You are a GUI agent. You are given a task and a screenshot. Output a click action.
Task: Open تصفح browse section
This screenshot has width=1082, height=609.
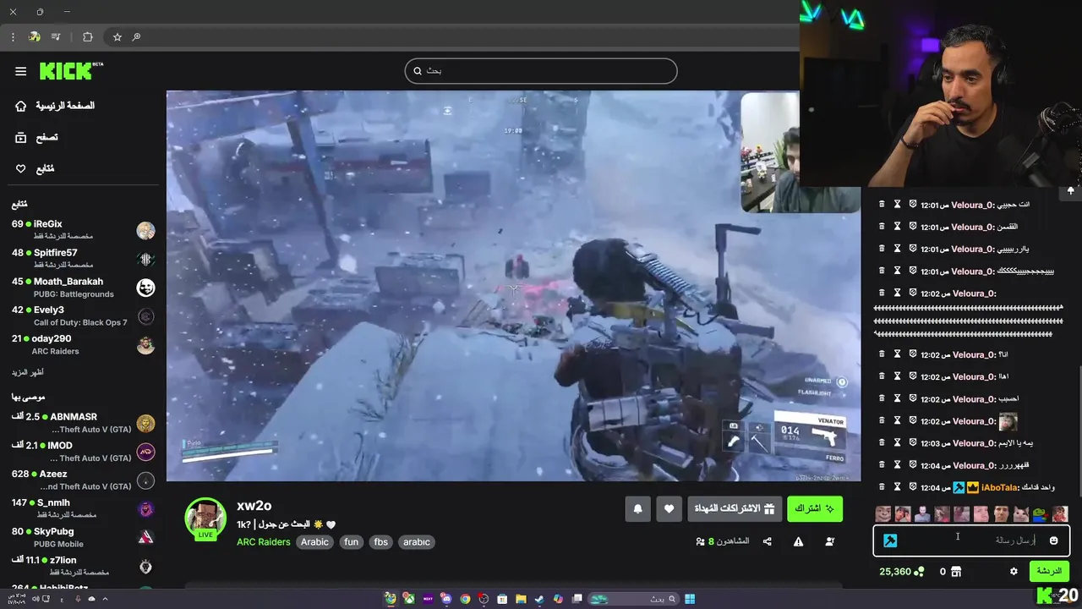37,137
